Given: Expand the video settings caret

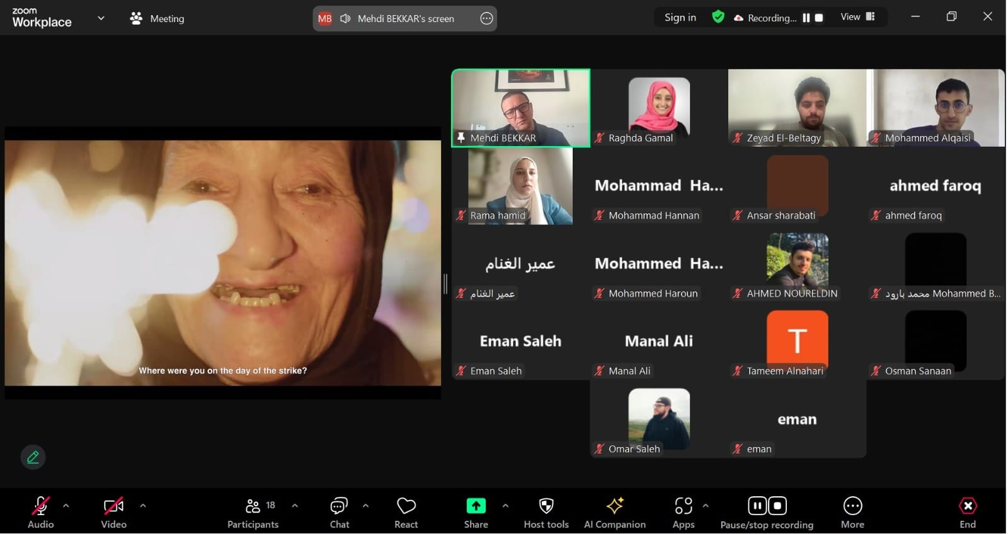Looking at the screenshot, I should 143,506.
